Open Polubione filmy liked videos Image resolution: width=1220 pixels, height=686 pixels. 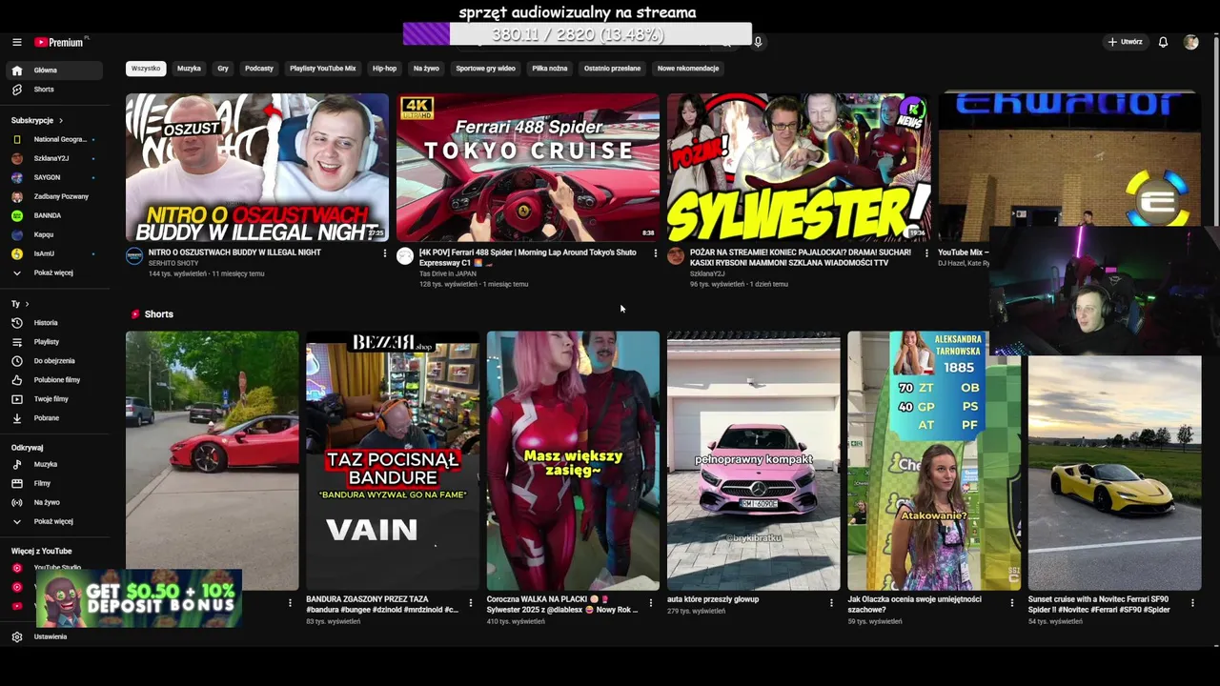click(55, 380)
